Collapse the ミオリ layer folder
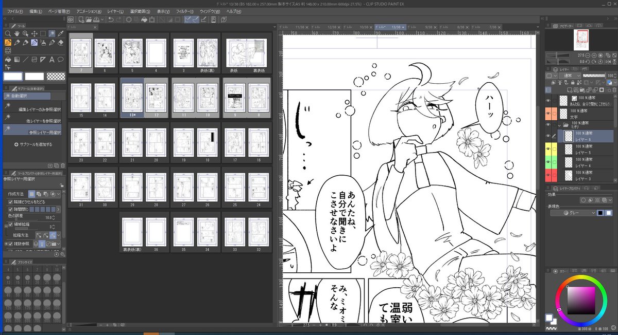 coord(559,125)
